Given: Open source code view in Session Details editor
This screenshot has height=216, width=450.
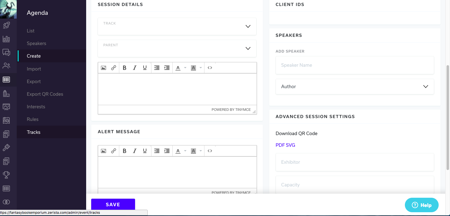Looking at the screenshot, I should coord(210,68).
